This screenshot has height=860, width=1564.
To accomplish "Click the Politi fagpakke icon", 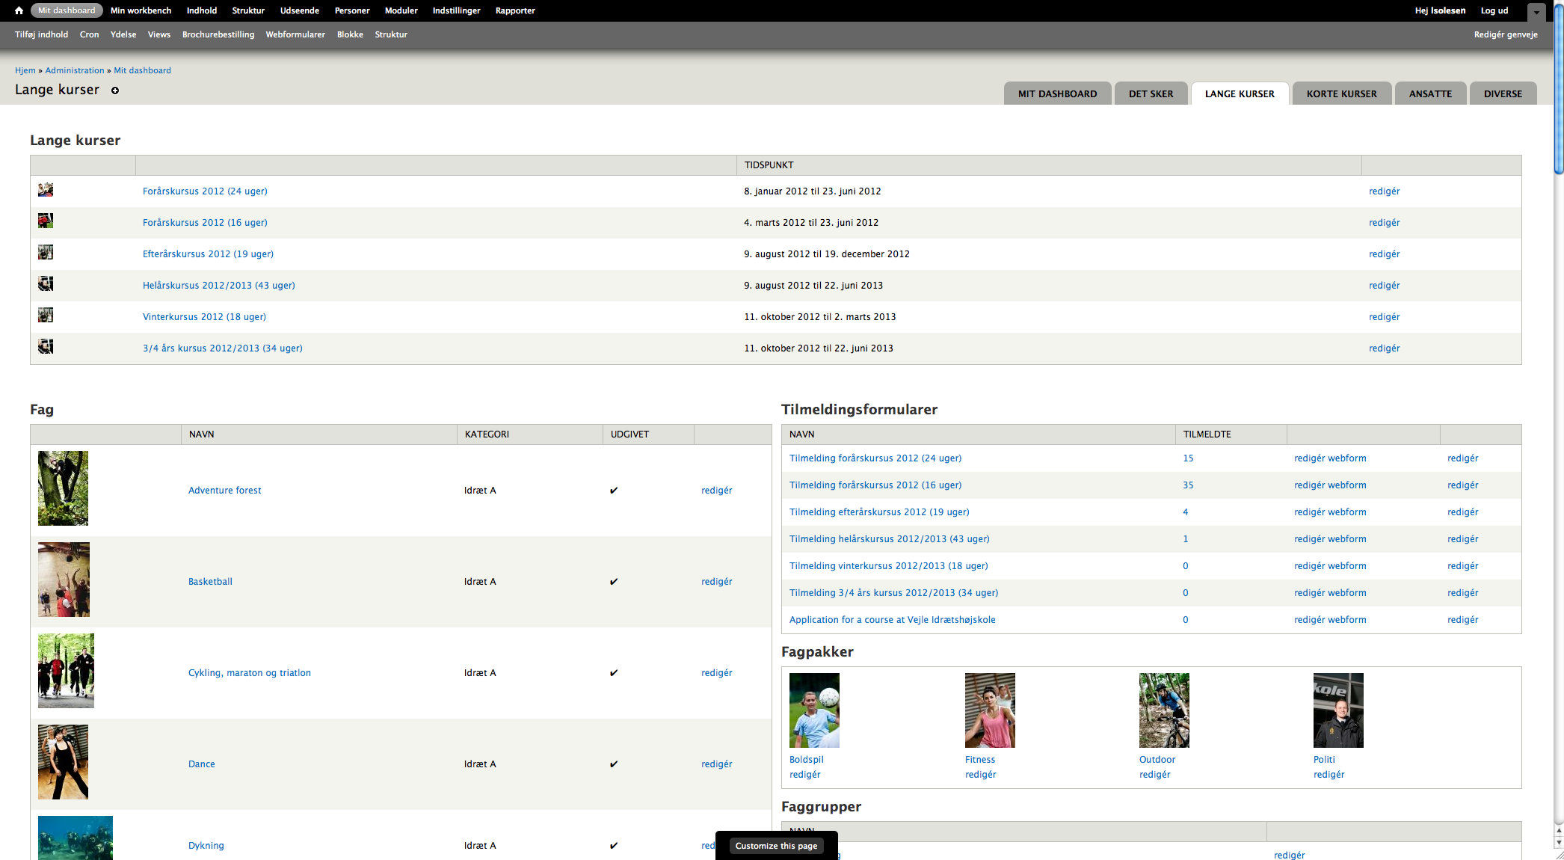I will tap(1332, 710).
